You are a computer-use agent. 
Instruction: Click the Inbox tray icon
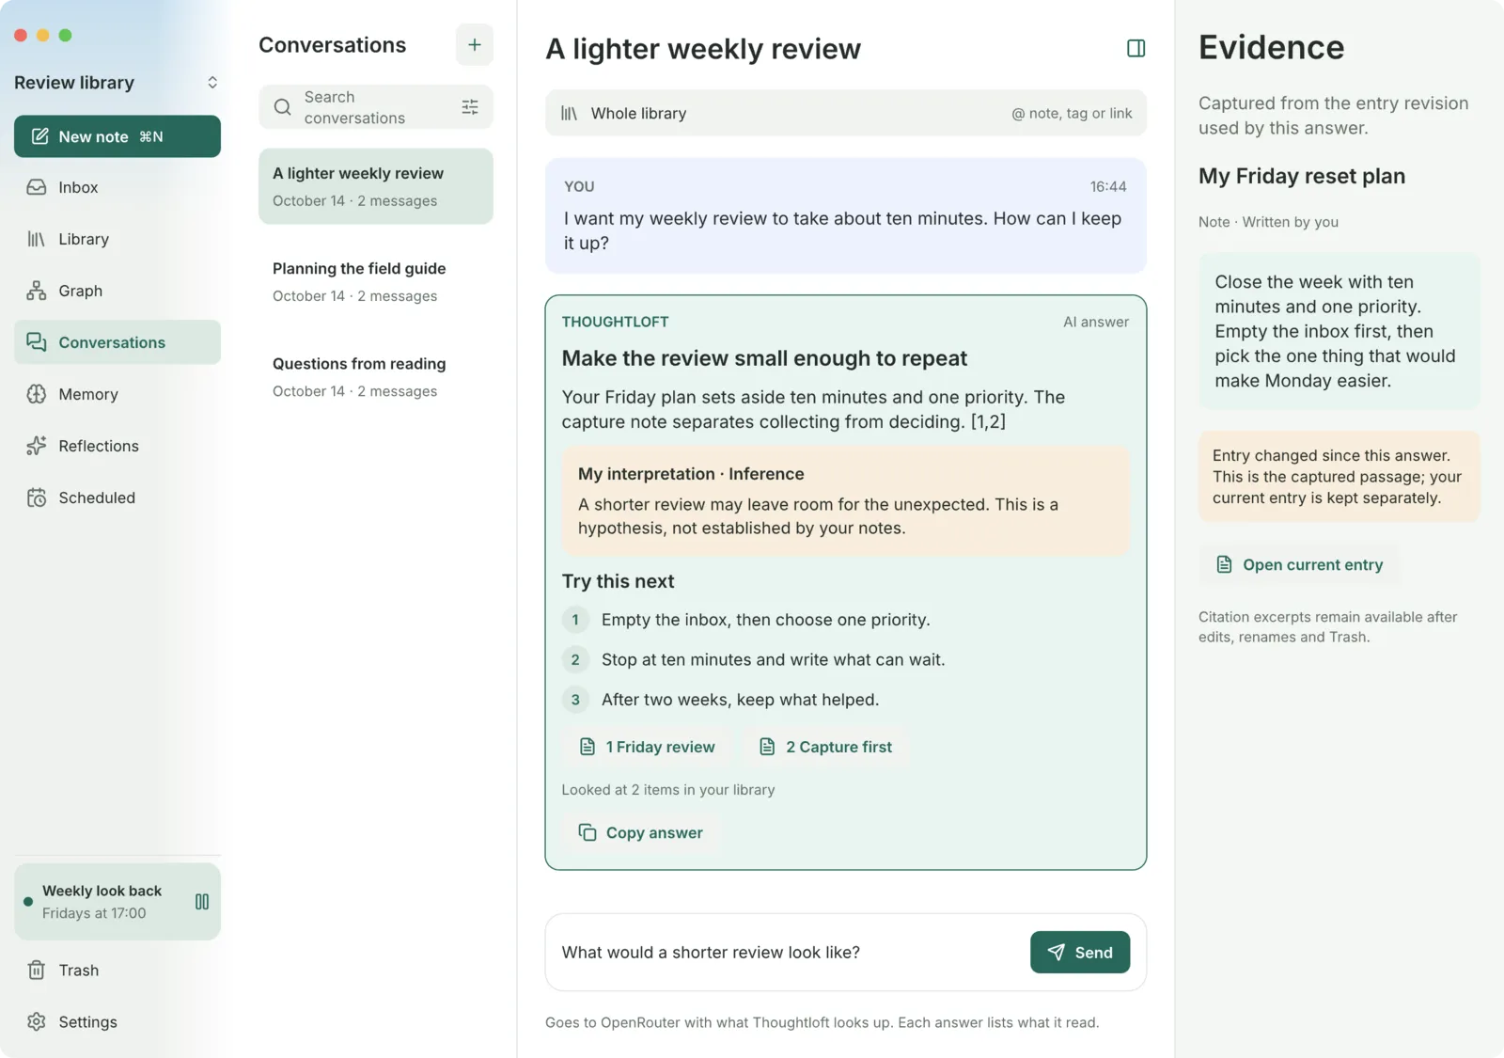coord(37,187)
